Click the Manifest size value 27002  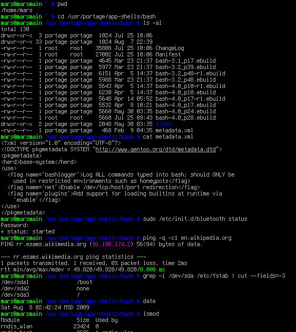(x=103, y=54)
